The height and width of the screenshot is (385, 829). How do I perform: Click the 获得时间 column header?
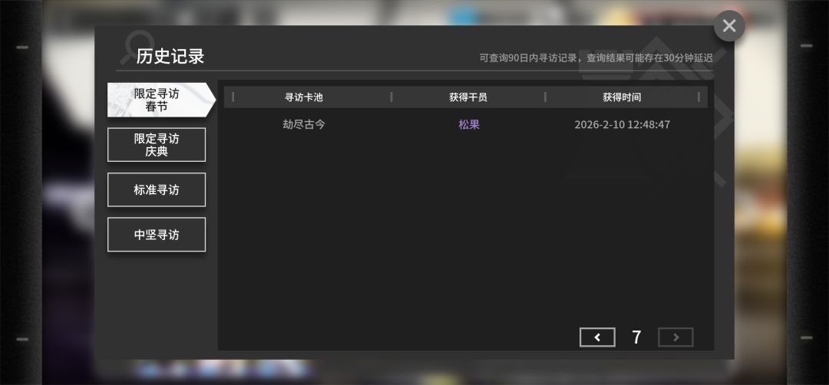[x=622, y=97]
